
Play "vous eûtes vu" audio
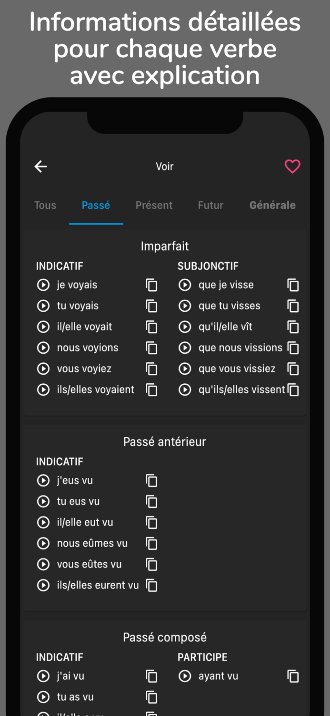point(43,564)
